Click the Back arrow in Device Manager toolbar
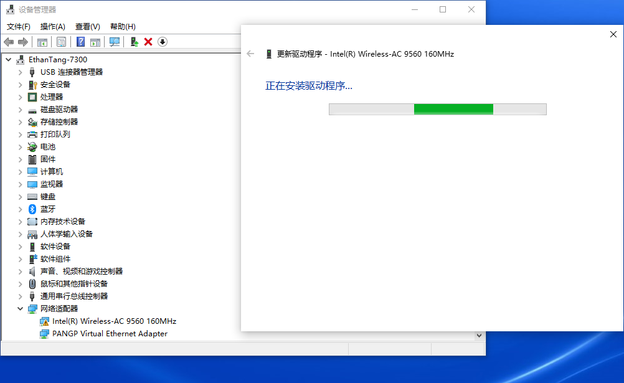Image resolution: width=624 pixels, height=383 pixels. click(9, 42)
